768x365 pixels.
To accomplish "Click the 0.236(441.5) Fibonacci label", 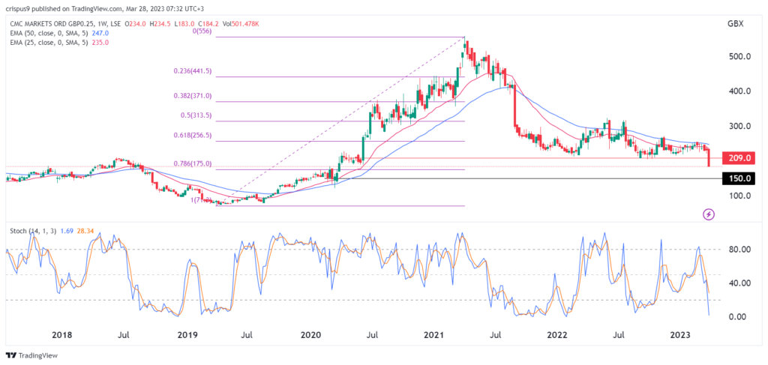I will (193, 71).
